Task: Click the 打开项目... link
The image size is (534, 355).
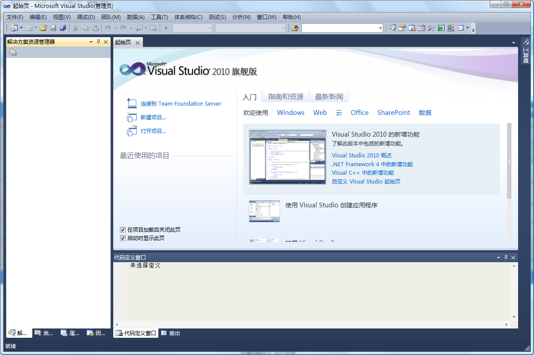Action: (x=153, y=131)
